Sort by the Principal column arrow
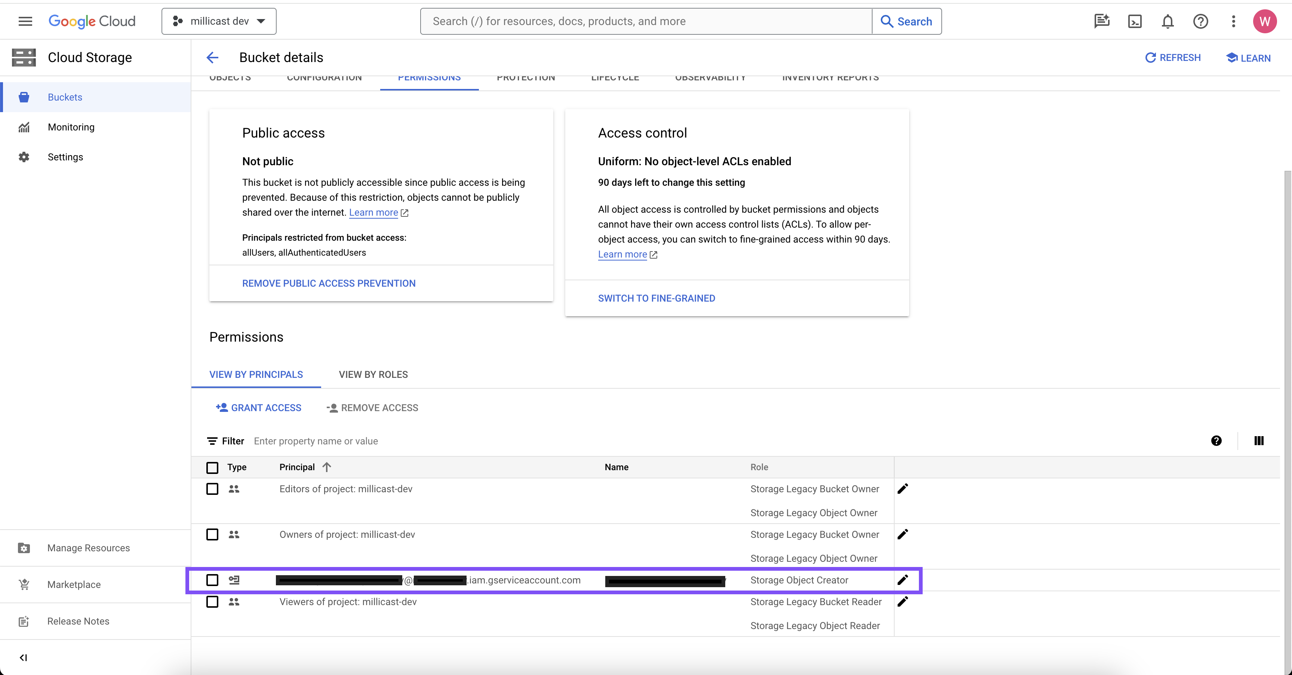The image size is (1292, 675). click(x=327, y=467)
